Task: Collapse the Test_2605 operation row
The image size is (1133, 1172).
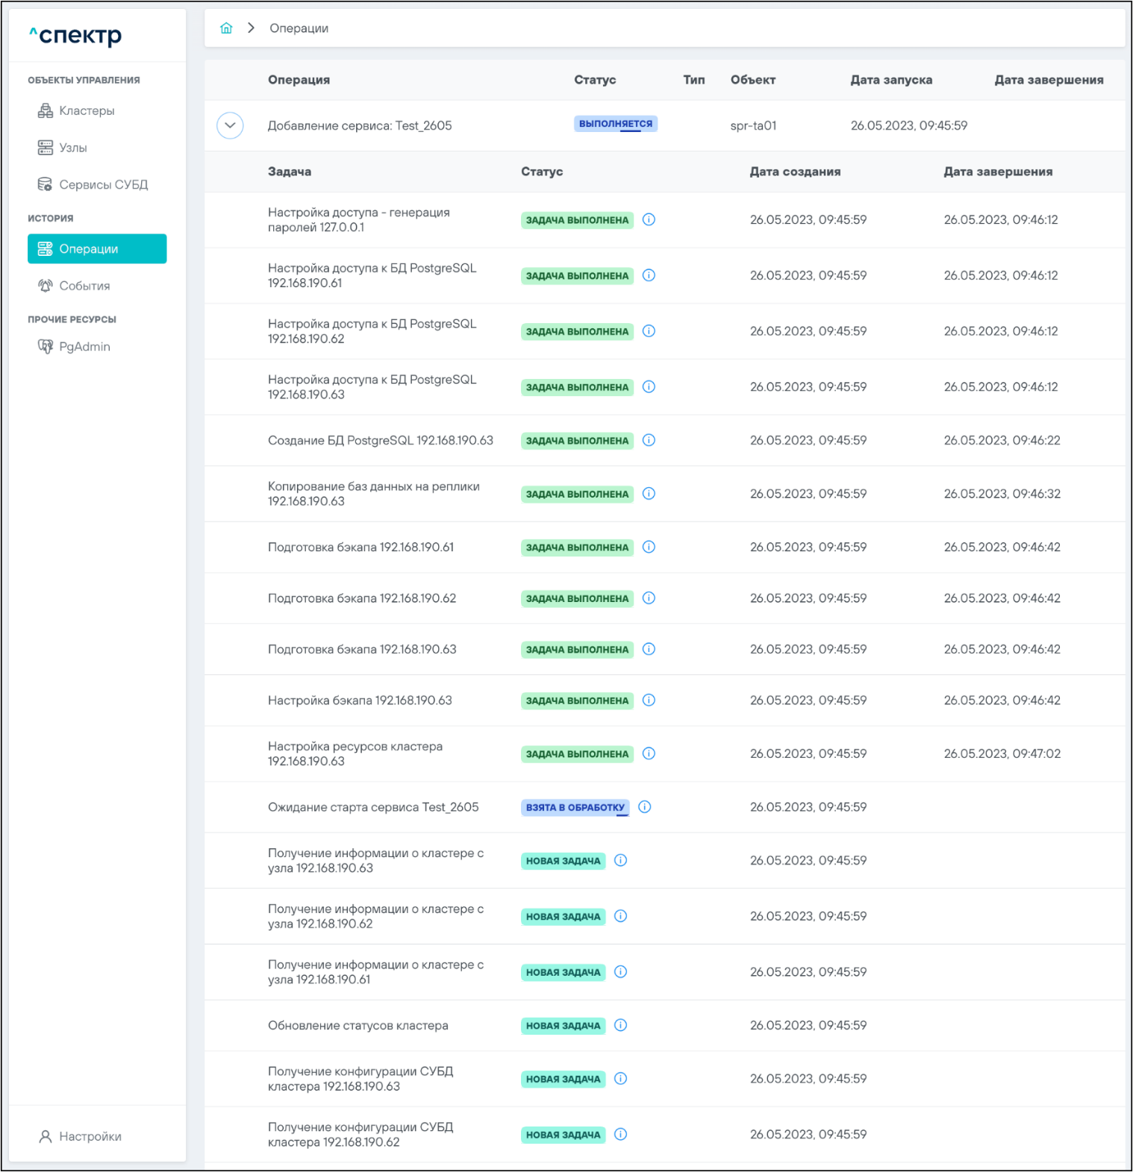Action: pyautogui.click(x=230, y=125)
